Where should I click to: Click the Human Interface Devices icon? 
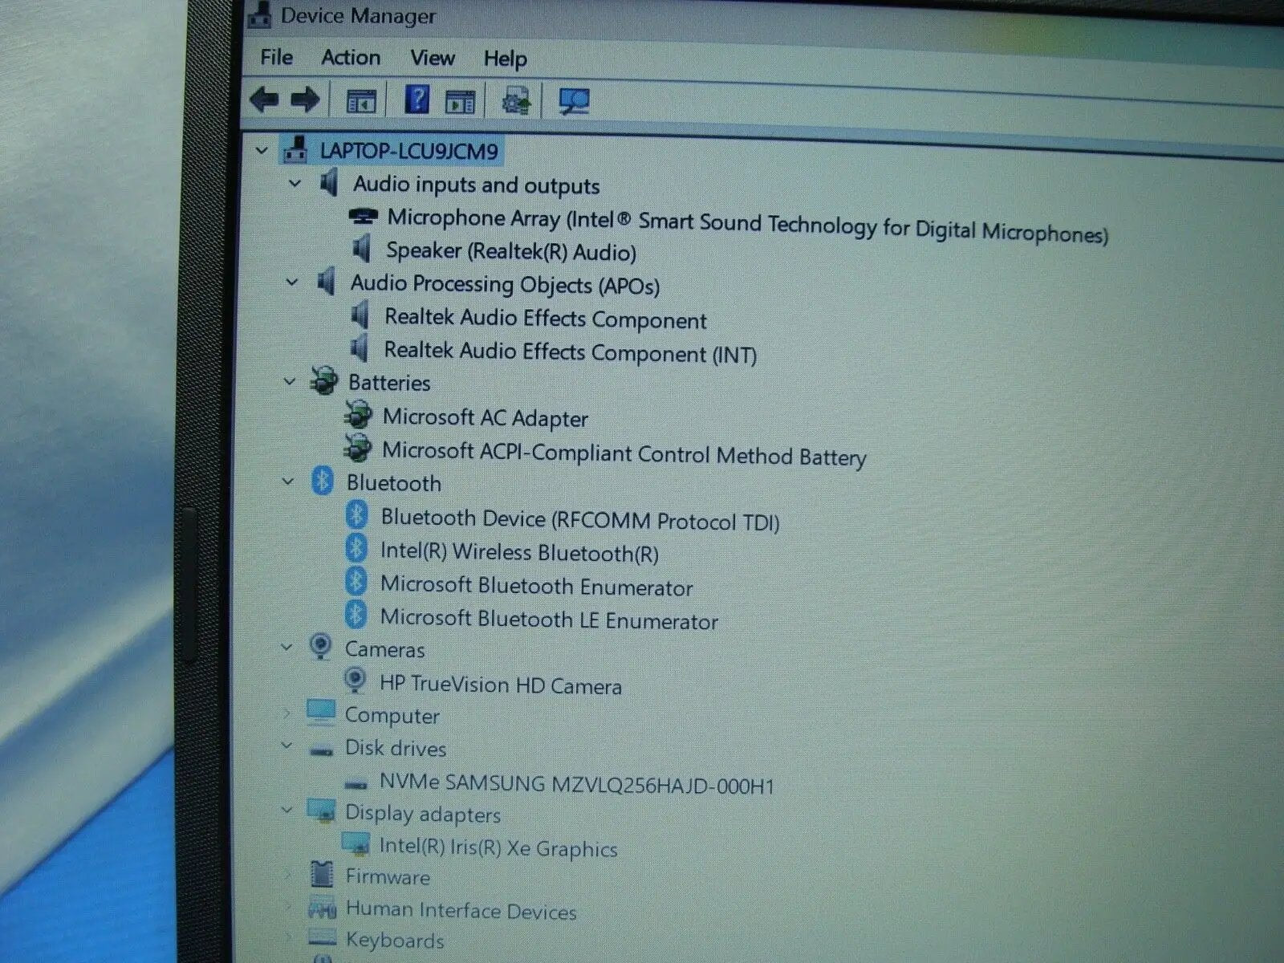(x=322, y=908)
